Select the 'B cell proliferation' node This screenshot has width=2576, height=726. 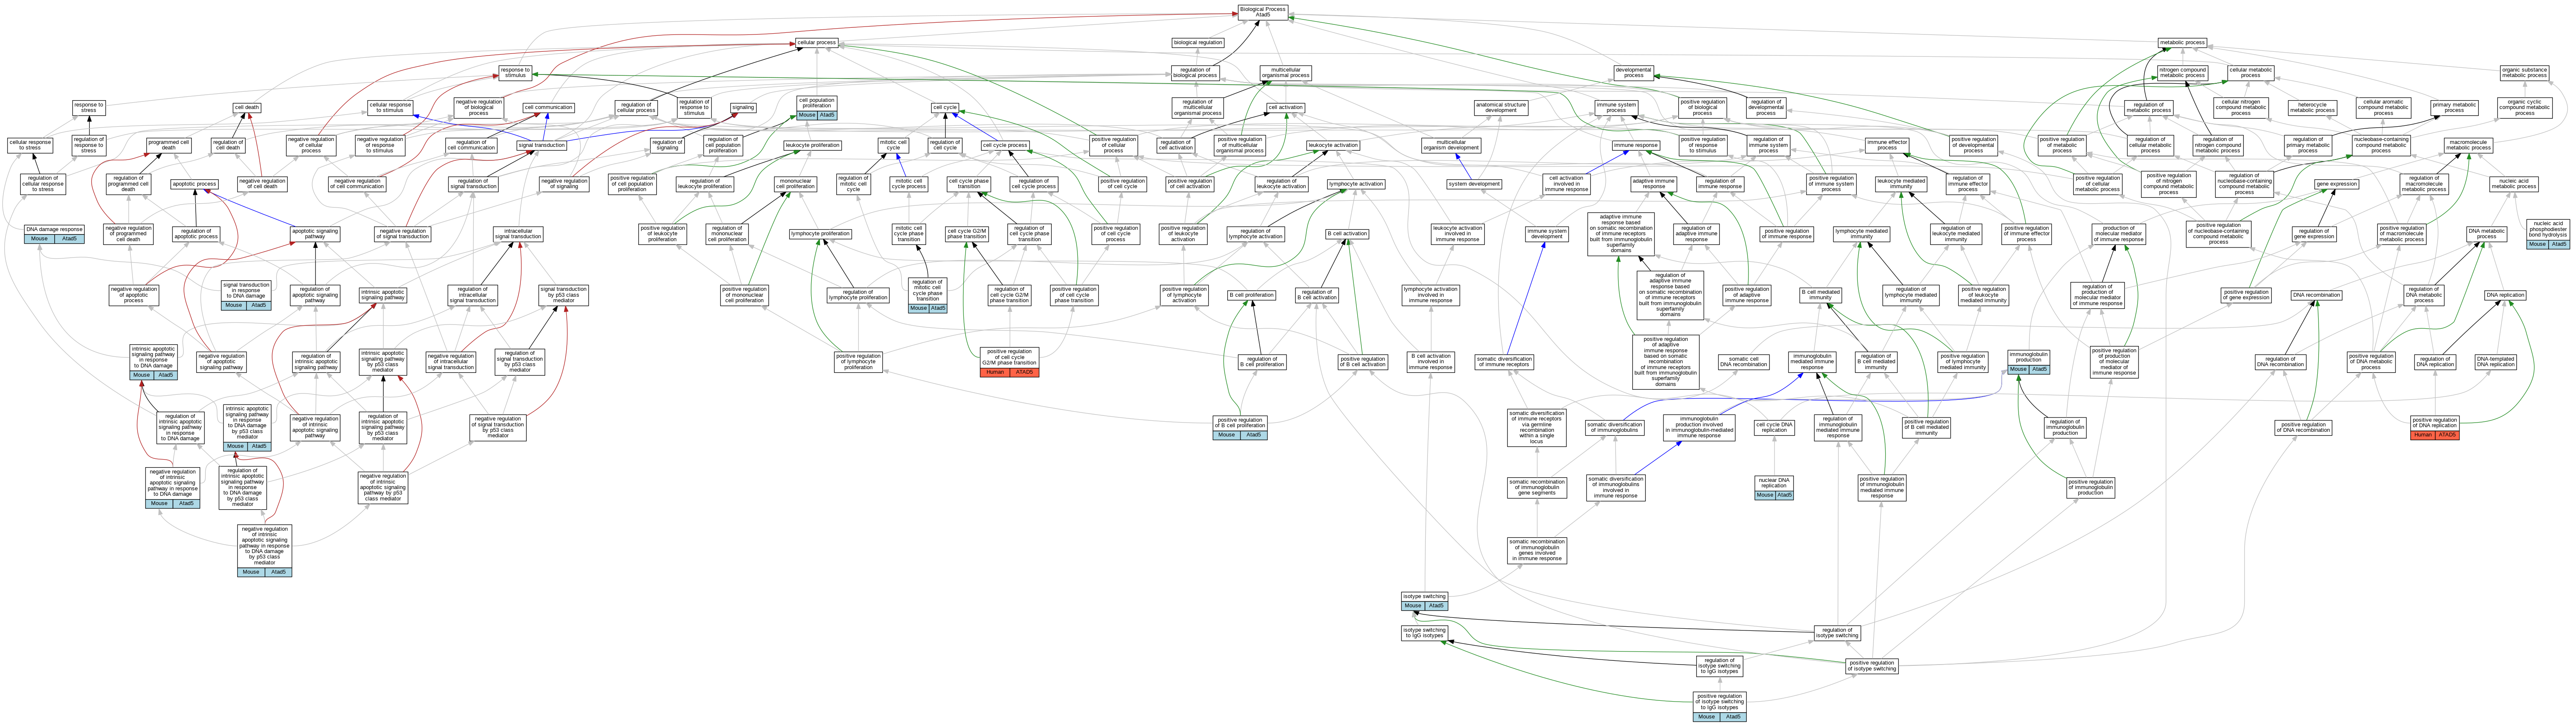pos(1251,295)
